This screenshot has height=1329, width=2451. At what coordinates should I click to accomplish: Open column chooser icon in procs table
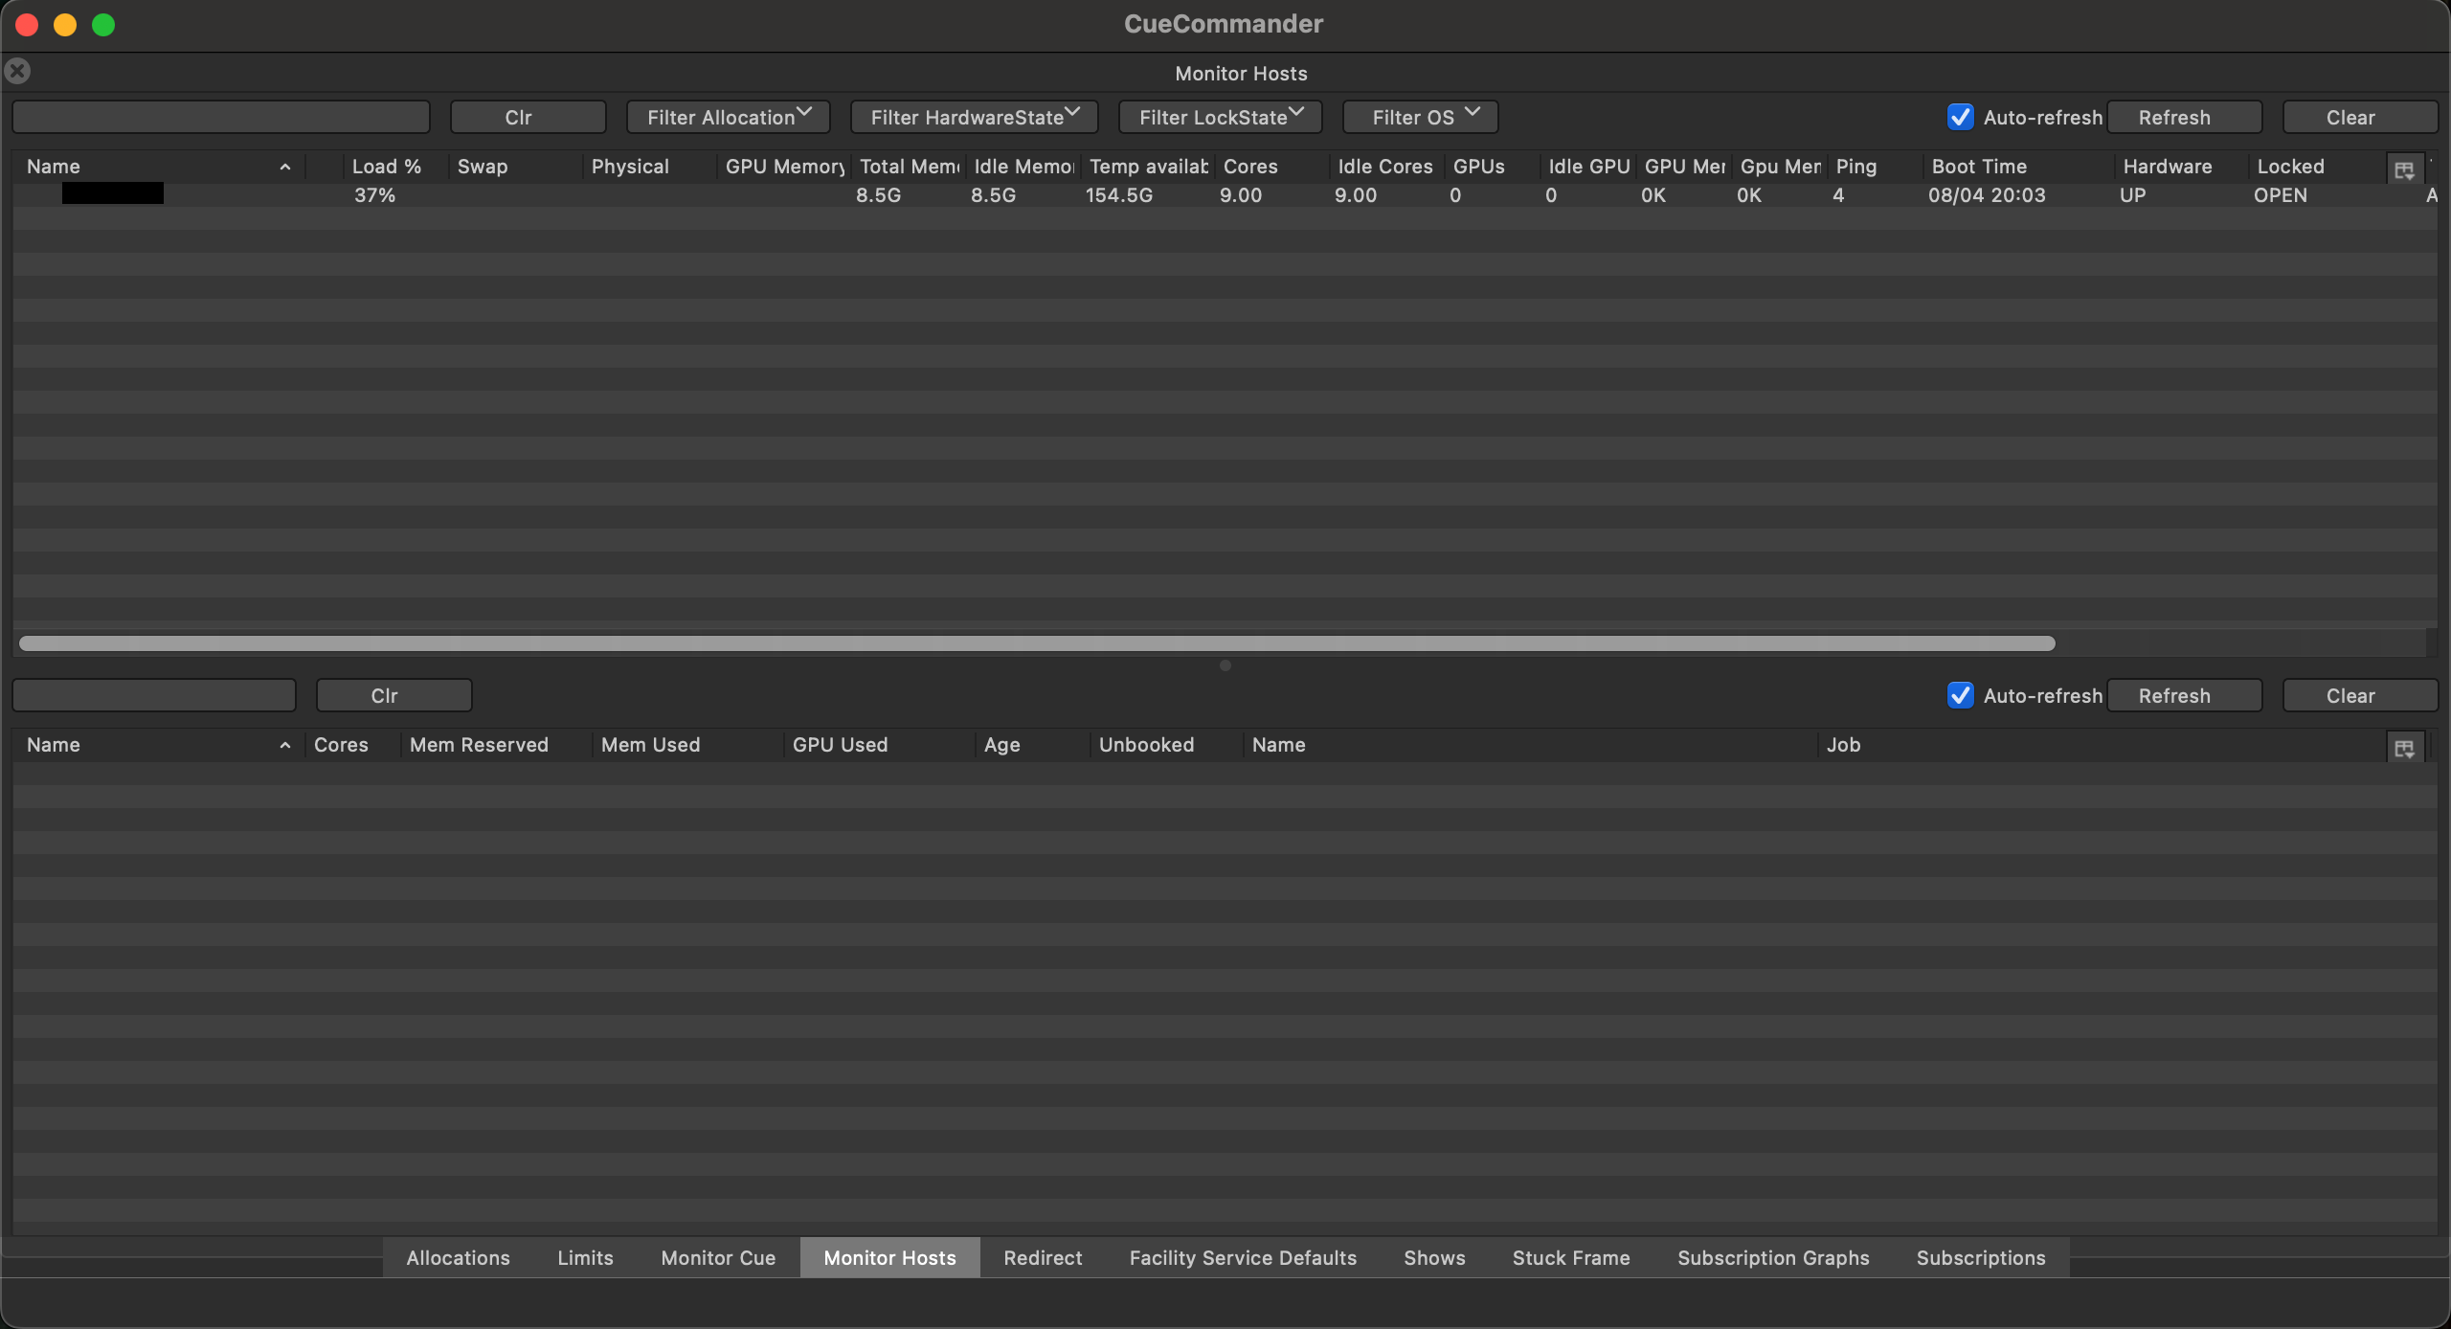click(2404, 749)
